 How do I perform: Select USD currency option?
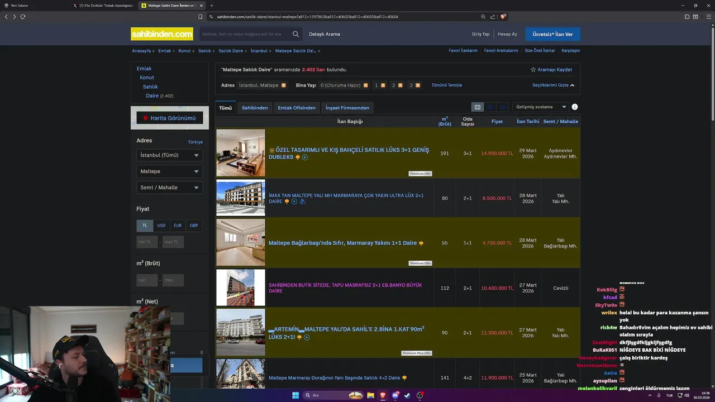(x=161, y=226)
